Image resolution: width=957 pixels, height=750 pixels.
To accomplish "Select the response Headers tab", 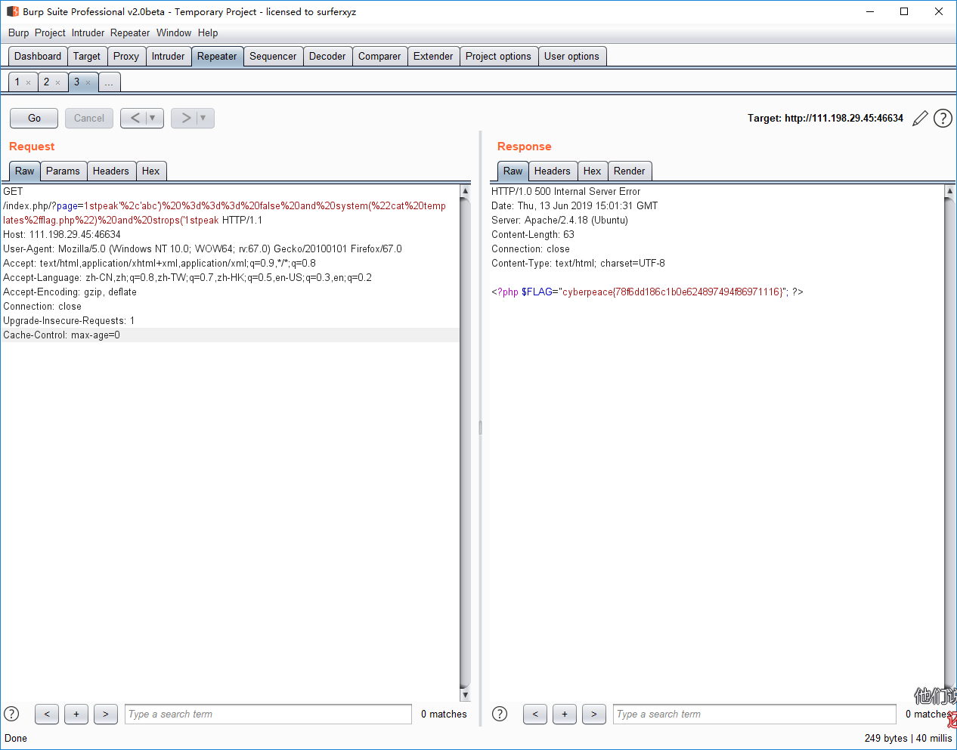I will click(553, 171).
